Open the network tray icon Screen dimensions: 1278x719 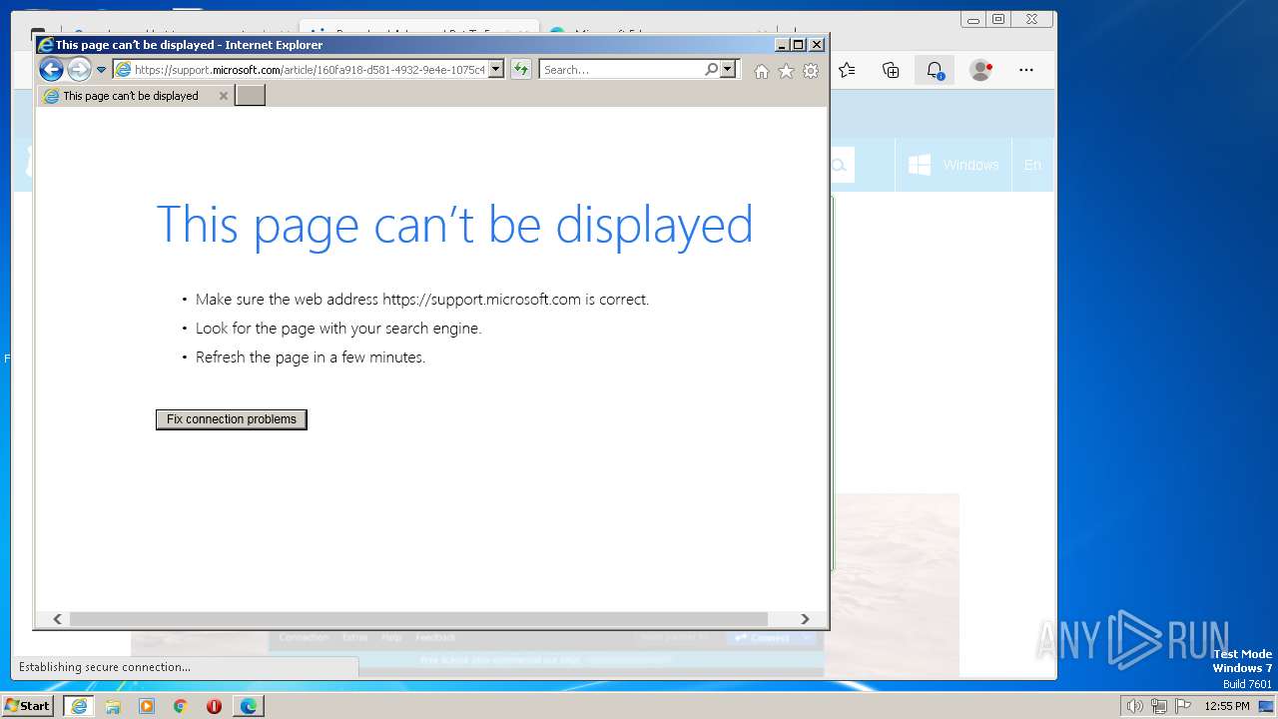click(x=1159, y=706)
